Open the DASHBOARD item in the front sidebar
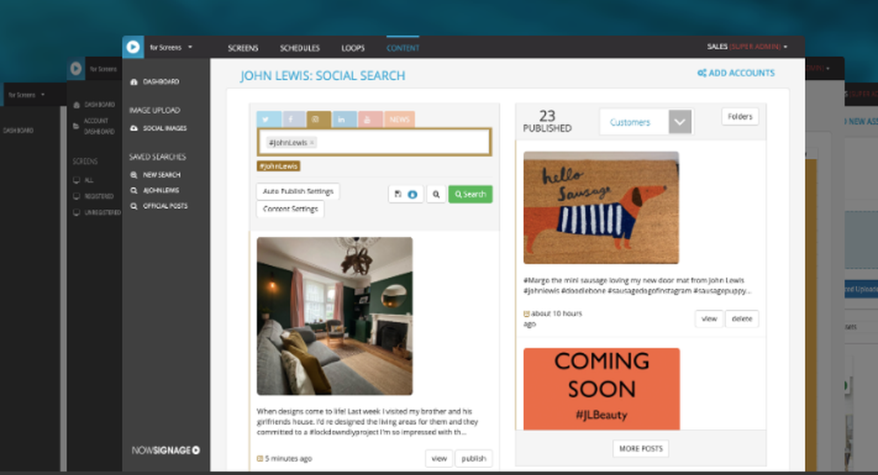Viewport: 878px width, 475px height. (x=161, y=82)
